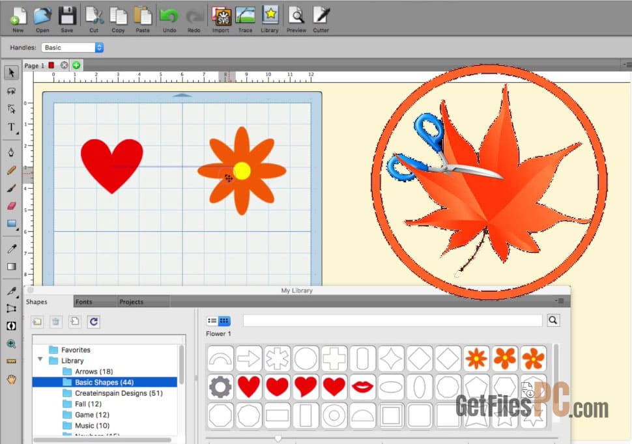Switch to the Shapes tab

(x=36, y=302)
